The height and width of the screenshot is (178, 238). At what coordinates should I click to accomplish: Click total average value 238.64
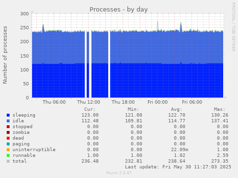[177, 161]
